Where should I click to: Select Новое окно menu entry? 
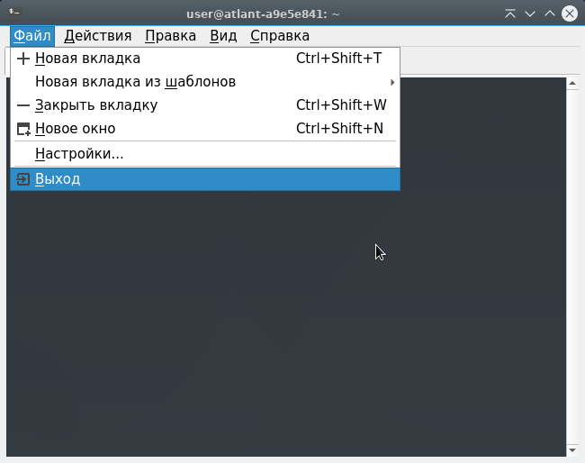click(205, 129)
